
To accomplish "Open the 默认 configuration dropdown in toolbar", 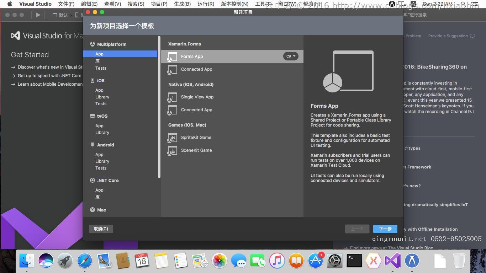I will pyautogui.click(x=60, y=15).
